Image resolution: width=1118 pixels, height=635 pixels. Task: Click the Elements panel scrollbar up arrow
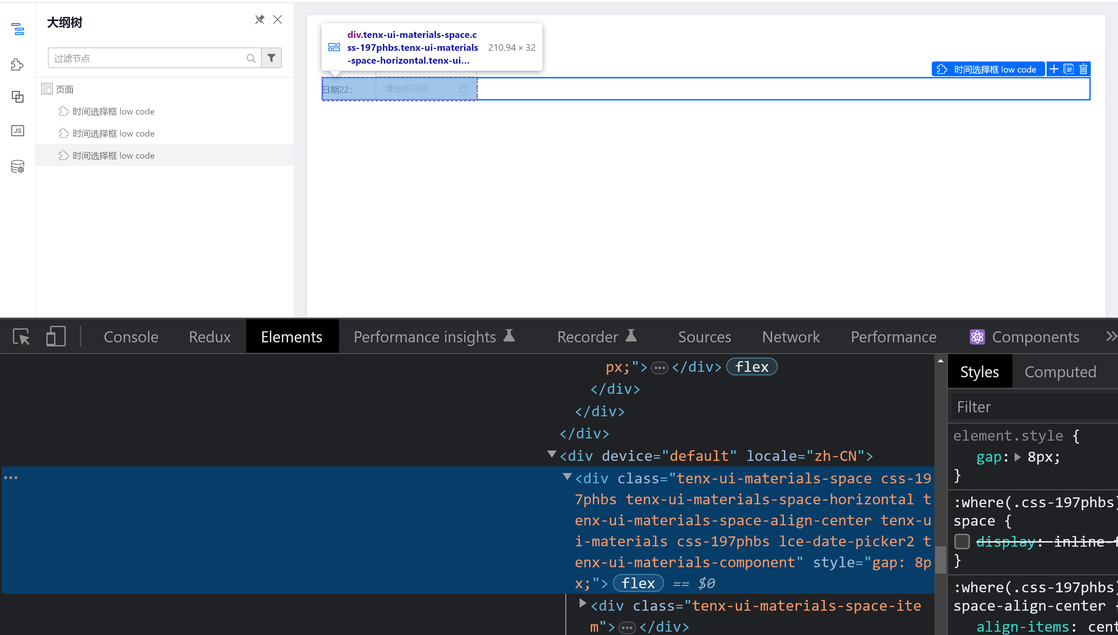pos(941,361)
